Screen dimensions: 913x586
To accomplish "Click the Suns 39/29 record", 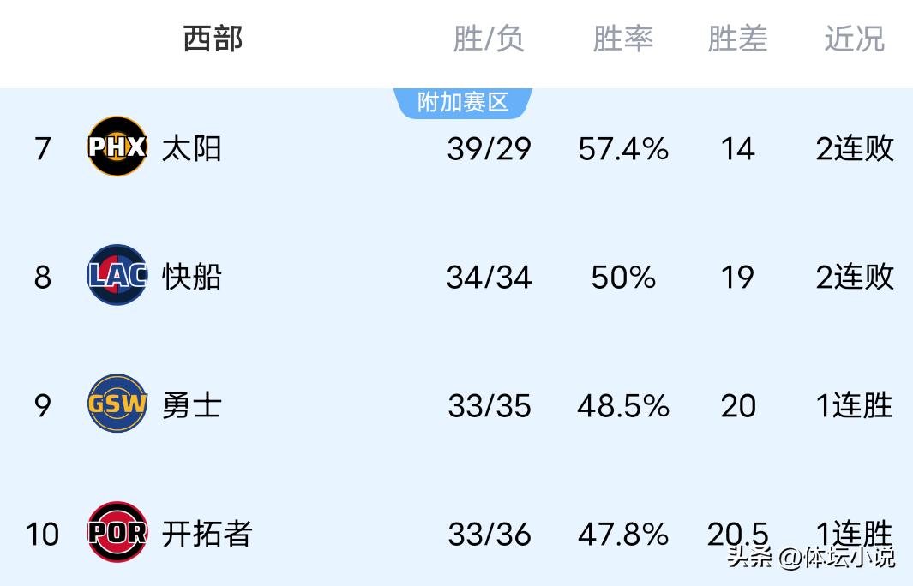I will point(489,148).
